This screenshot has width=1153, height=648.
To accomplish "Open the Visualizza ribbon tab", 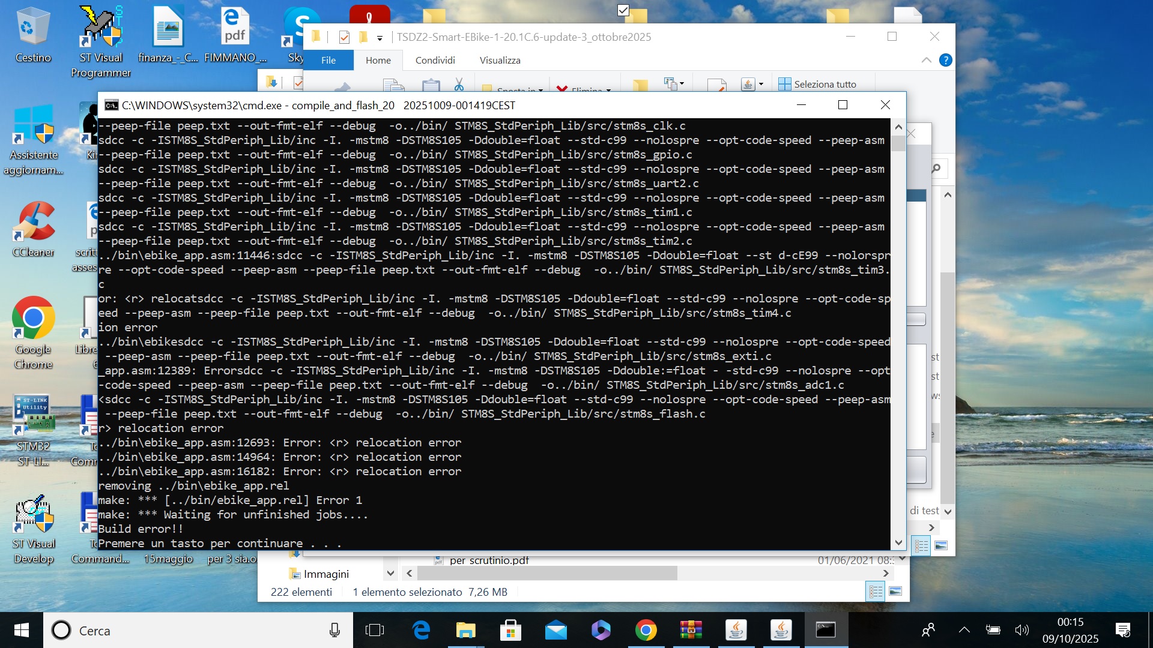I will tap(500, 60).
